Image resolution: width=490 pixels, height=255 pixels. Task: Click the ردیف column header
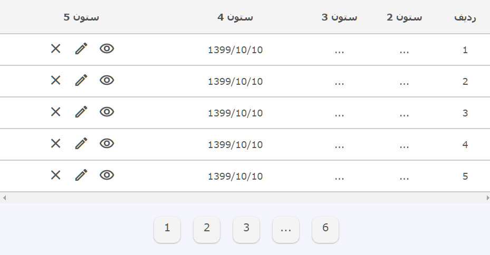(465, 17)
